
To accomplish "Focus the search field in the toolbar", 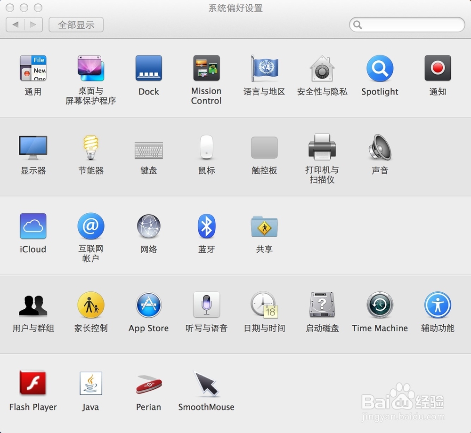I will point(407,24).
